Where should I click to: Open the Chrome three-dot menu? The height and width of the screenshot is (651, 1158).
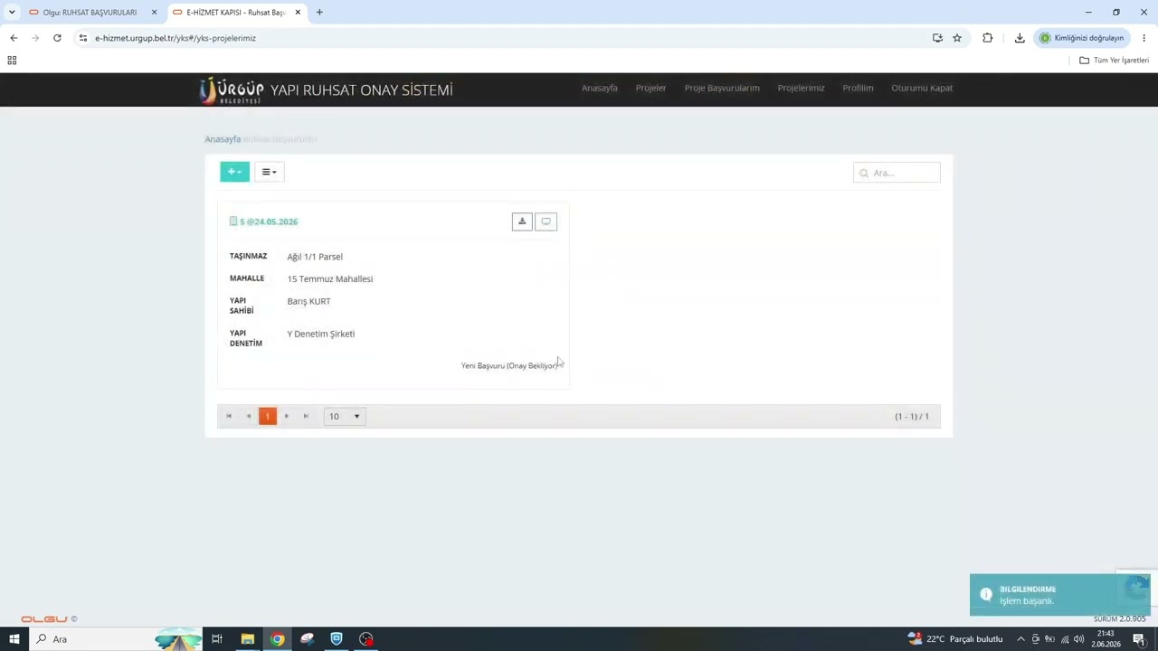click(1144, 38)
